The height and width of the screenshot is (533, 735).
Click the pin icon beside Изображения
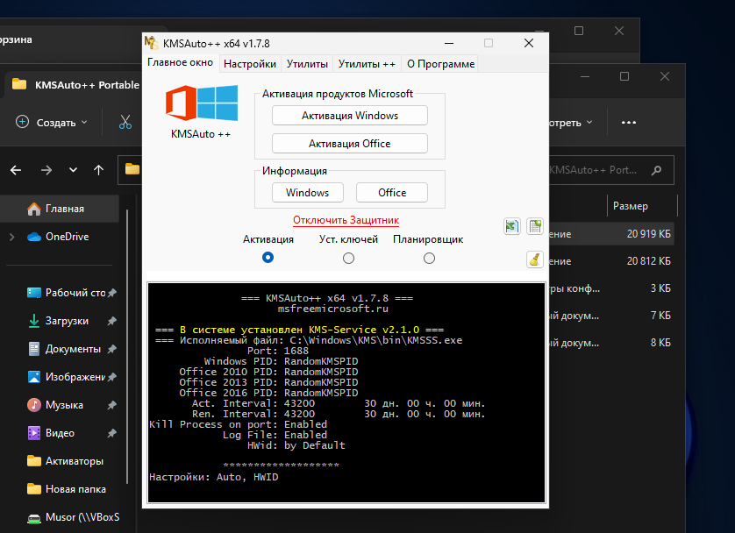point(112,377)
